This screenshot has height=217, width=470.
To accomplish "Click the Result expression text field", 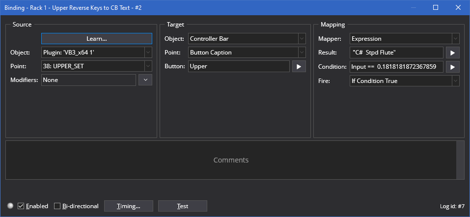I will (396, 53).
